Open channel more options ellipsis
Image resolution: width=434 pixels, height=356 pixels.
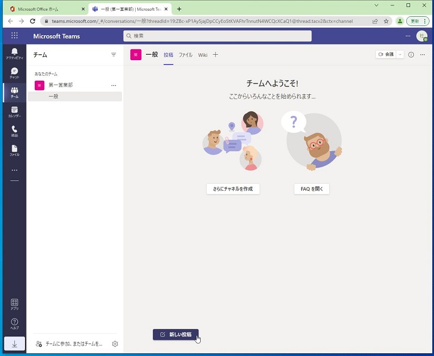423,55
